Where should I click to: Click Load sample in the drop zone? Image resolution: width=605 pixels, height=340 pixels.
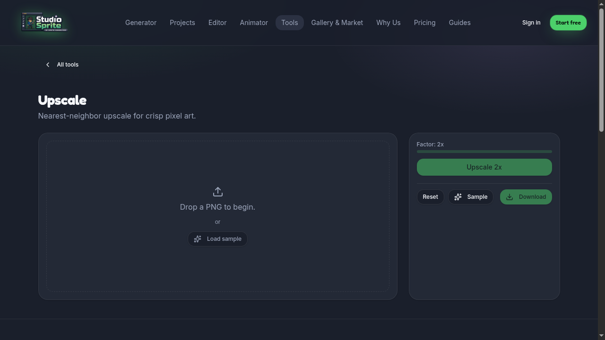[217, 239]
